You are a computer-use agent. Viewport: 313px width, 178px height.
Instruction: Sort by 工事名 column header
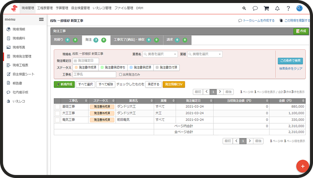75,101
